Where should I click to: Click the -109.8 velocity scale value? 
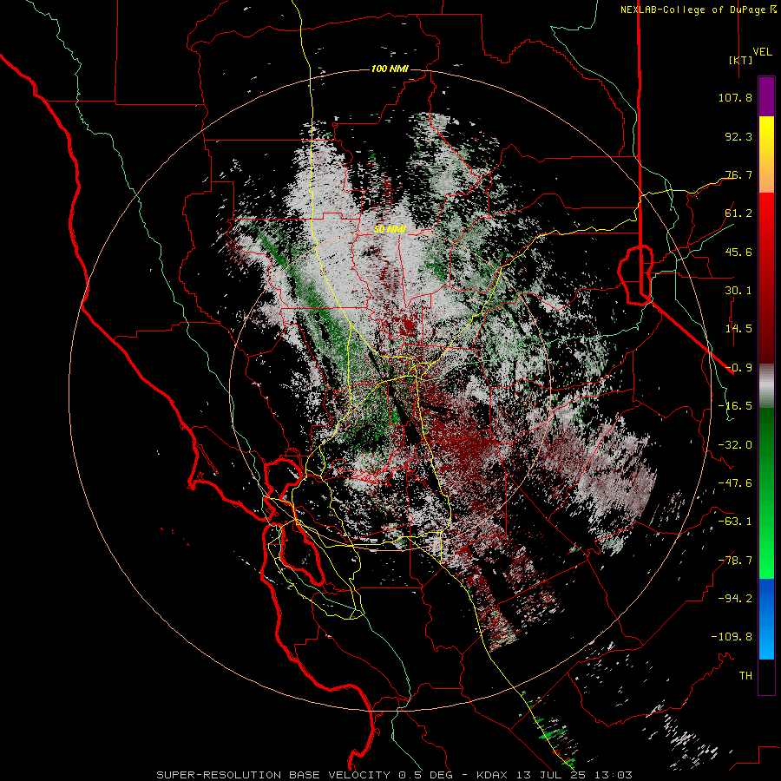pyautogui.click(x=732, y=637)
